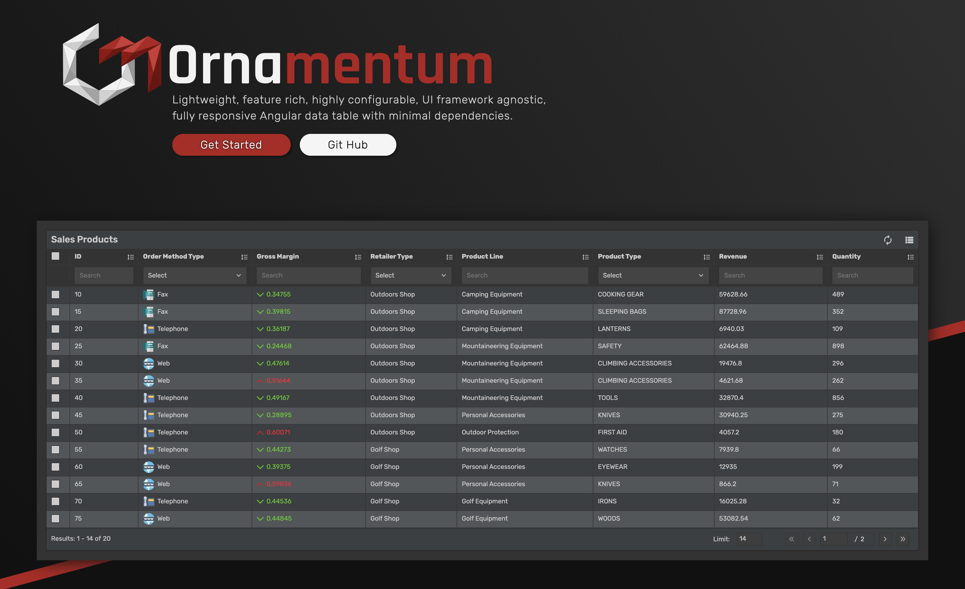Check the row with ID 25

point(56,346)
